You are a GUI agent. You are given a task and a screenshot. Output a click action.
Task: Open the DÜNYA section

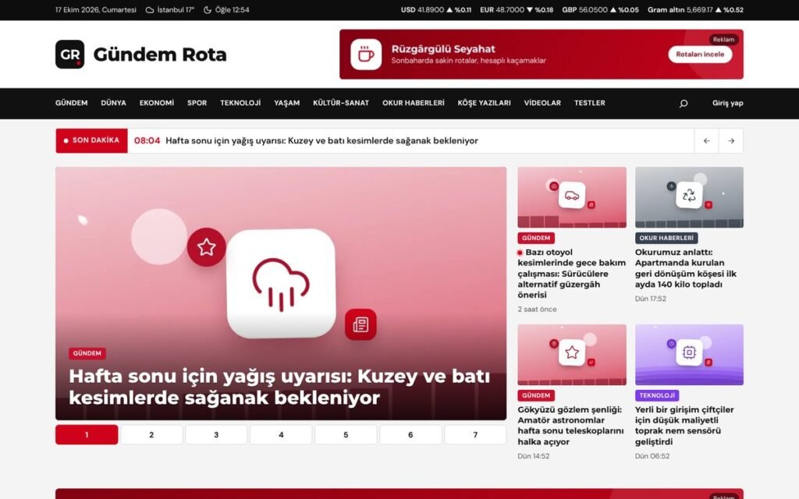coord(113,103)
